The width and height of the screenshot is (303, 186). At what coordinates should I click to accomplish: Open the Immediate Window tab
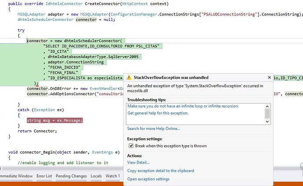(x=16, y=176)
